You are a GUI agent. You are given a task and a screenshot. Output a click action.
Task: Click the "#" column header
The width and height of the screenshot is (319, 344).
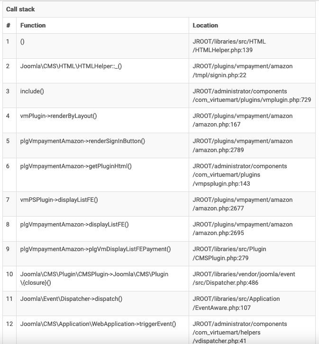pyautogui.click(x=8, y=26)
